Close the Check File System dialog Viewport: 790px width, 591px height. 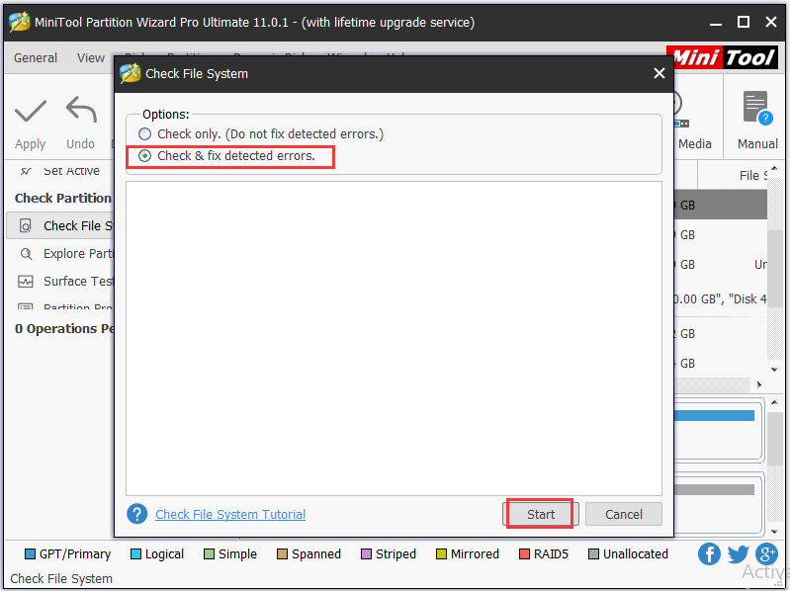(x=659, y=73)
